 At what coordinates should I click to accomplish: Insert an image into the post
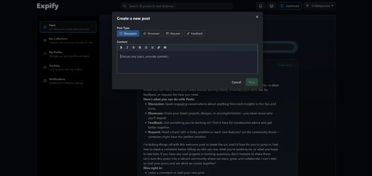(165, 47)
